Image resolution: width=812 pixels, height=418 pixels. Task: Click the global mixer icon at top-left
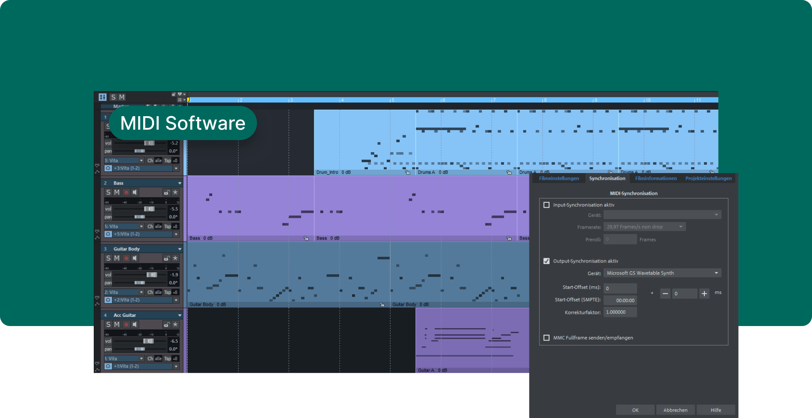[x=103, y=97]
